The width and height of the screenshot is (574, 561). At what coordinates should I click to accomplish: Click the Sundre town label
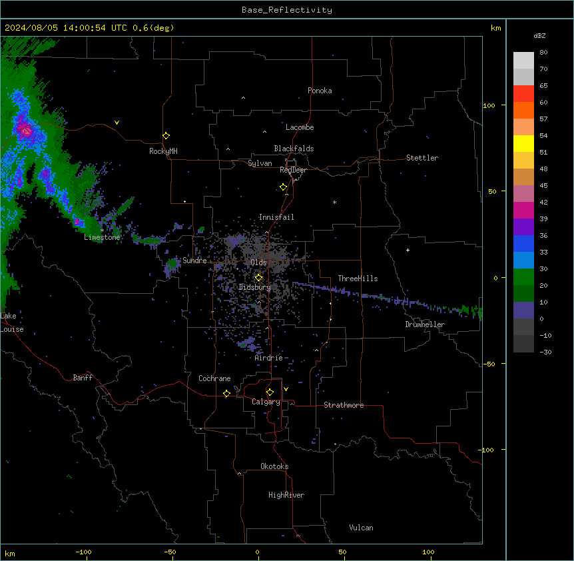(194, 261)
